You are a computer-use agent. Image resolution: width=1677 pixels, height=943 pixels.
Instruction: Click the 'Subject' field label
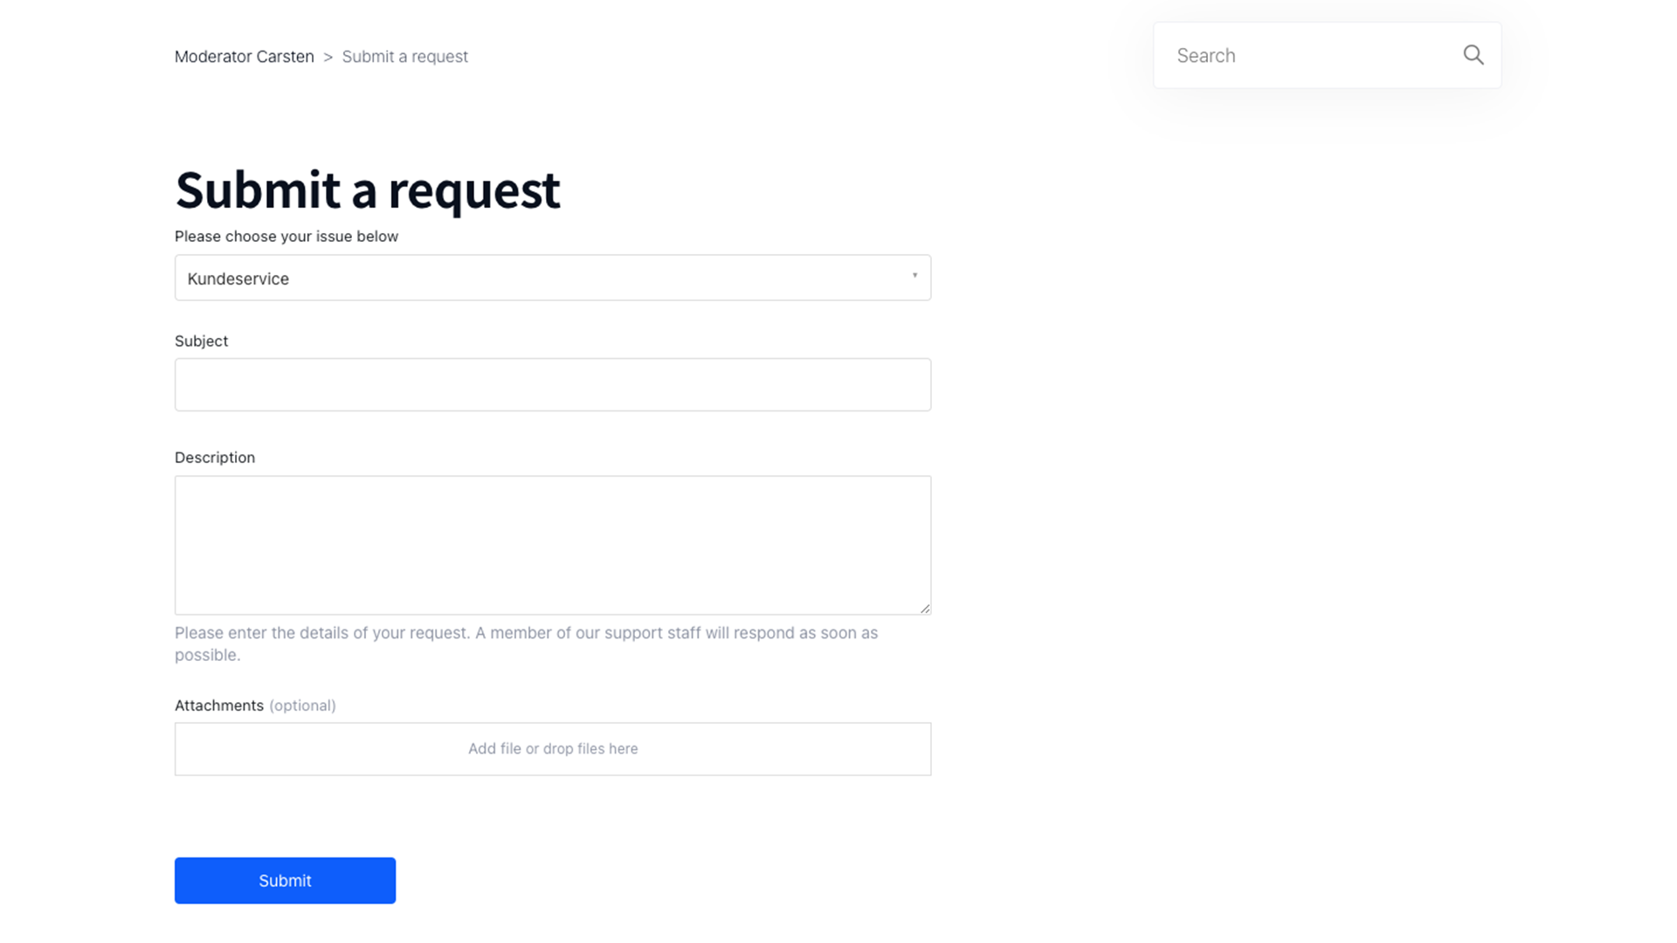tap(201, 341)
